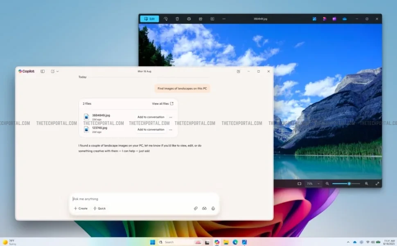The width and height of the screenshot is (397, 246).
Task: Click the landscape photo in Photos window
Action: pos(327,101)
